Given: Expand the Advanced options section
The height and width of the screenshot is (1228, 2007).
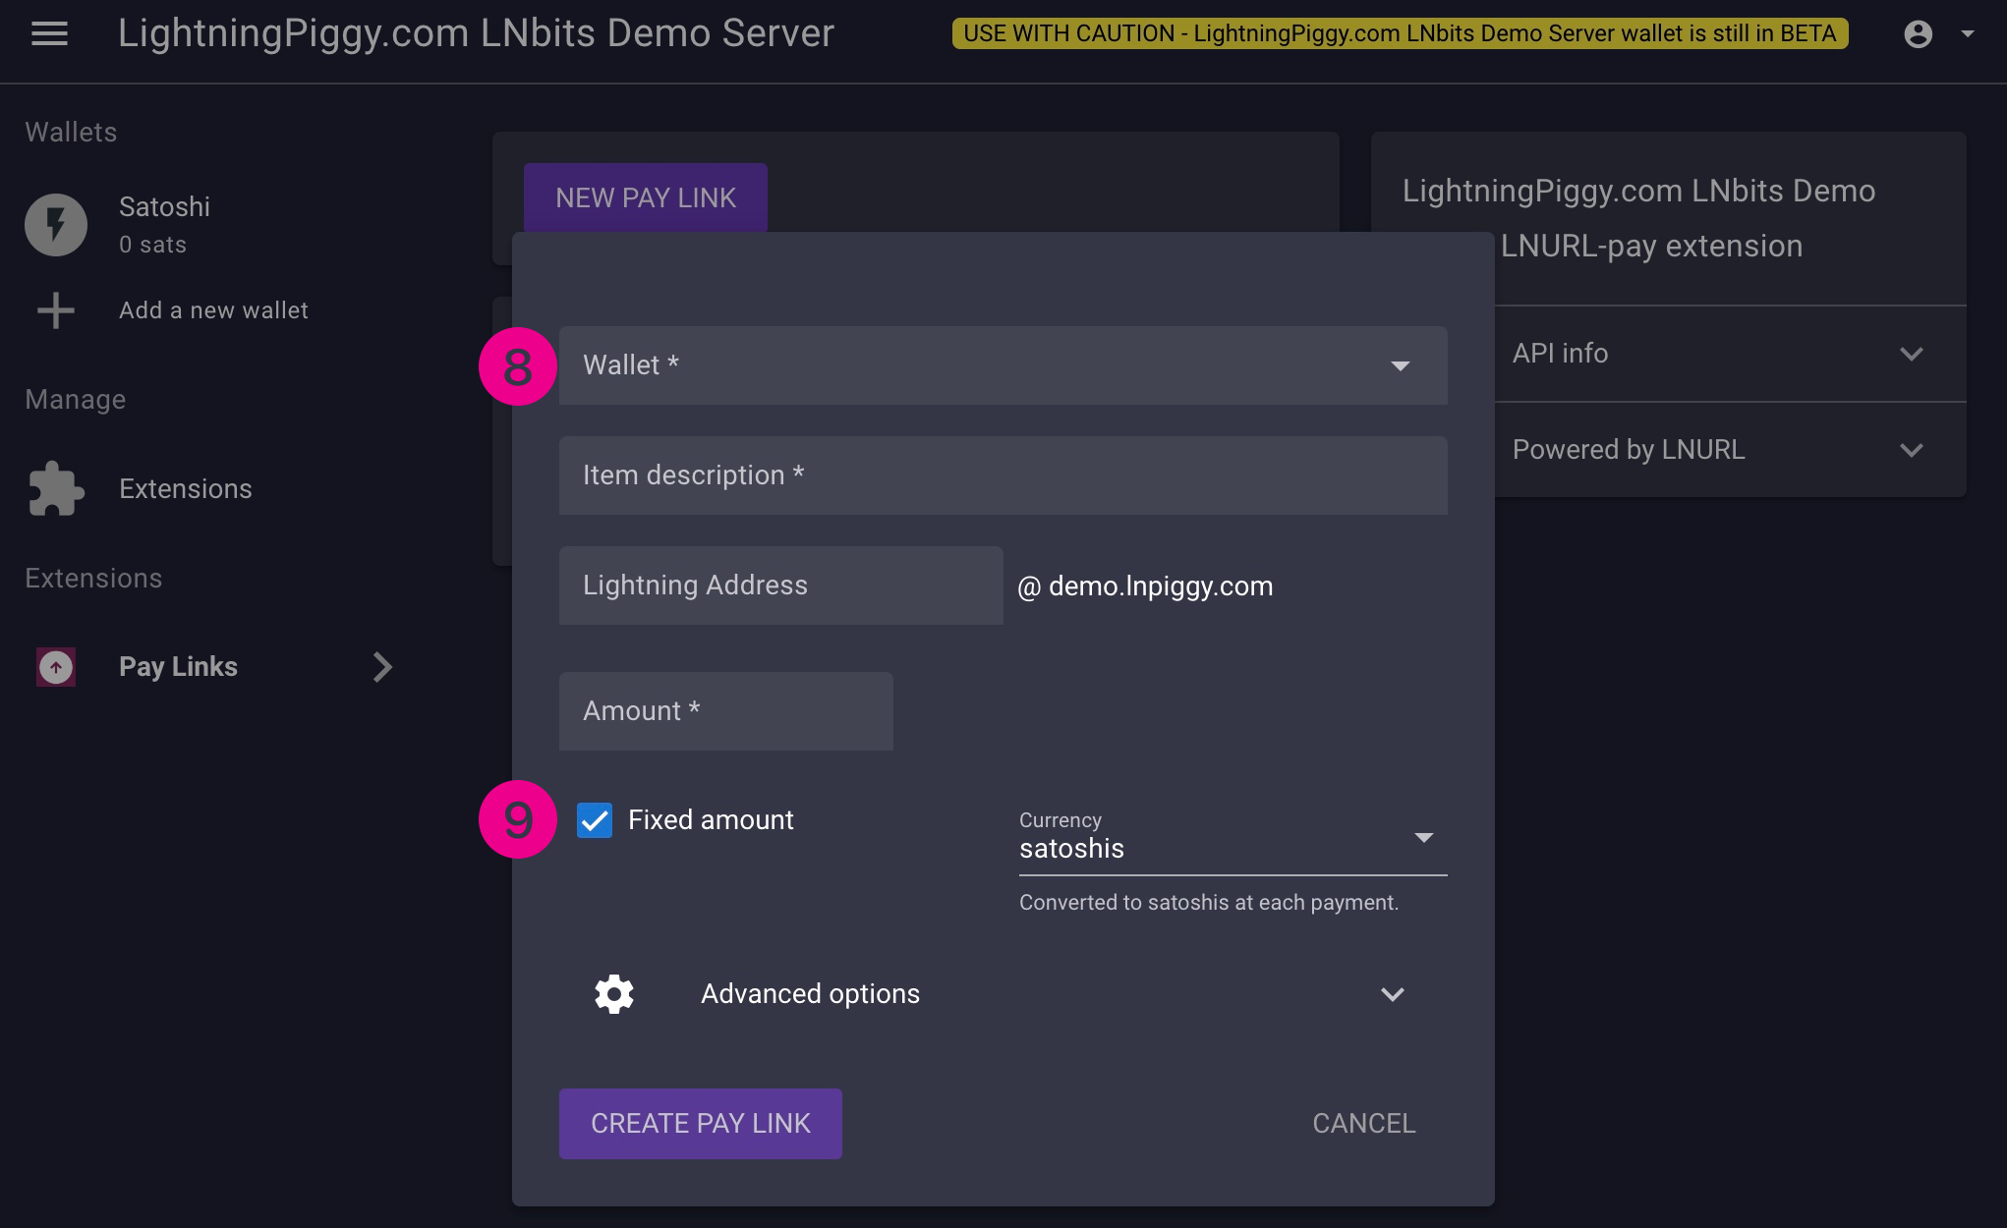Looking at the screenshot, I should pos(1392,994).
